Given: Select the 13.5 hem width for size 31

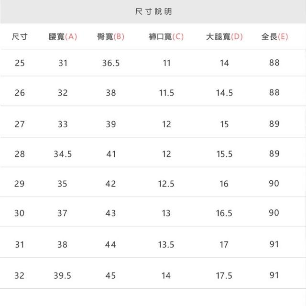Looking at the screenshot, I should (166, 244).
